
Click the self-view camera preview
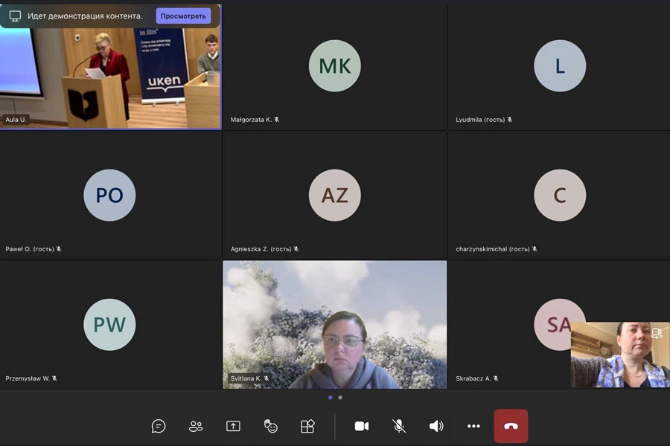pos(620,355)
